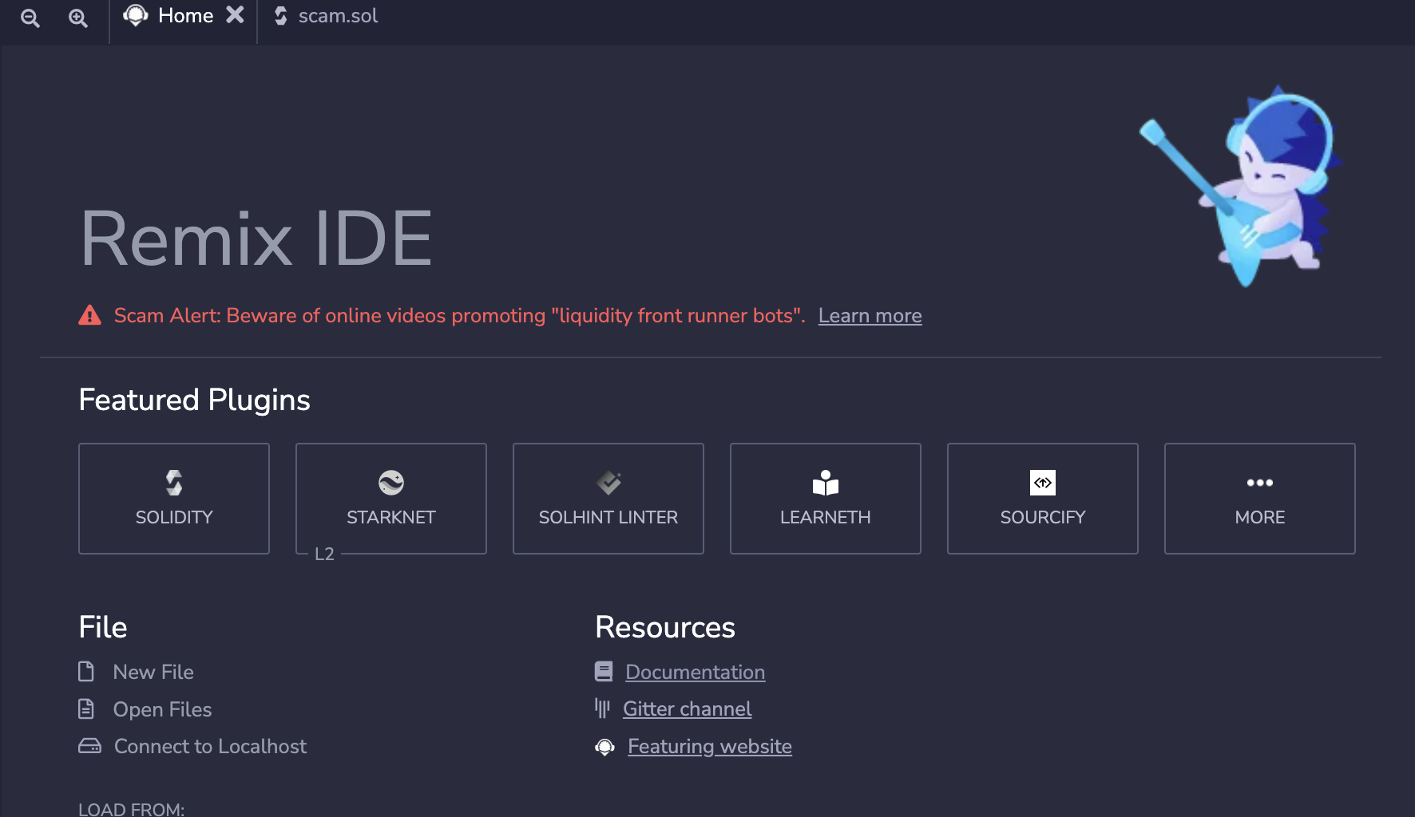1415x817 pixels.
Task: Follow the Learn more scam alert link
Action: (x=870, y=316)
